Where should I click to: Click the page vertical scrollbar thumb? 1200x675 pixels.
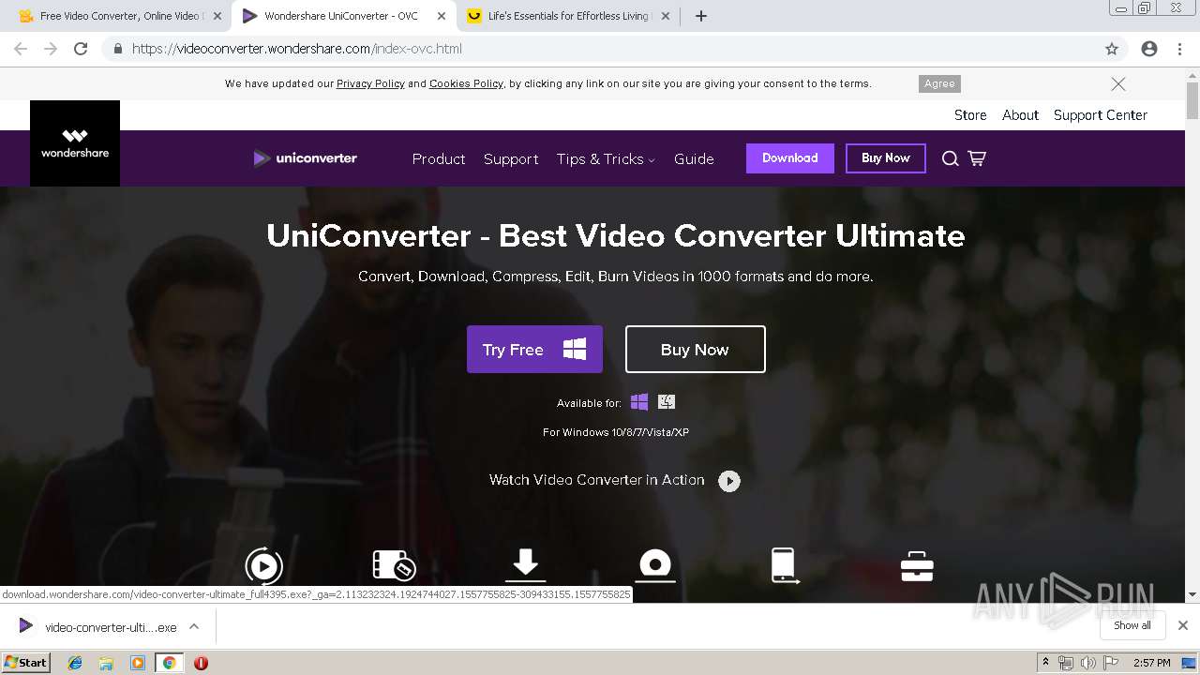(x=1192, y=99)
